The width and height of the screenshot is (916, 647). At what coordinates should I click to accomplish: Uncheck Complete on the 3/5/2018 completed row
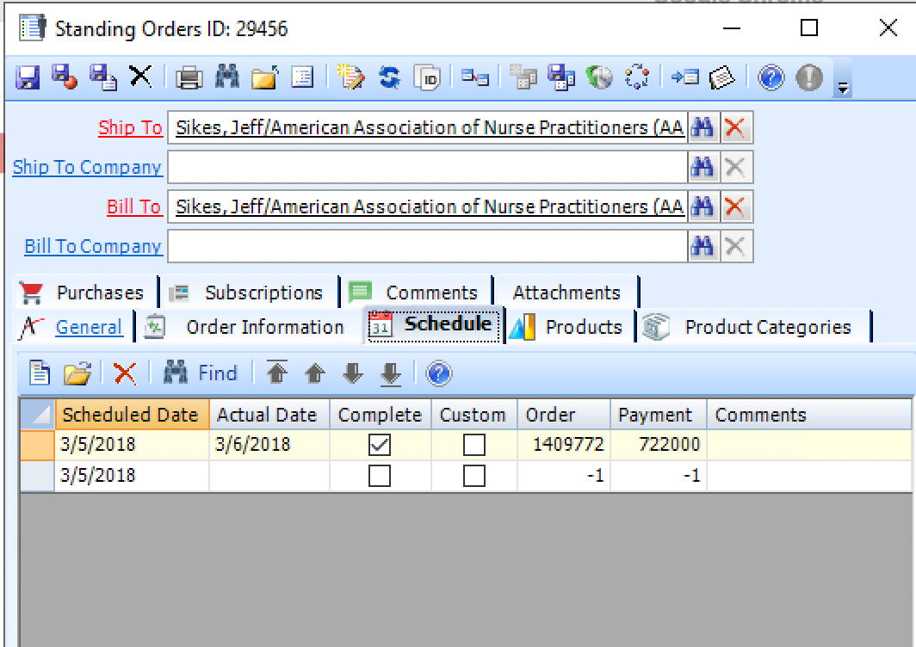(x=379, y=445)
